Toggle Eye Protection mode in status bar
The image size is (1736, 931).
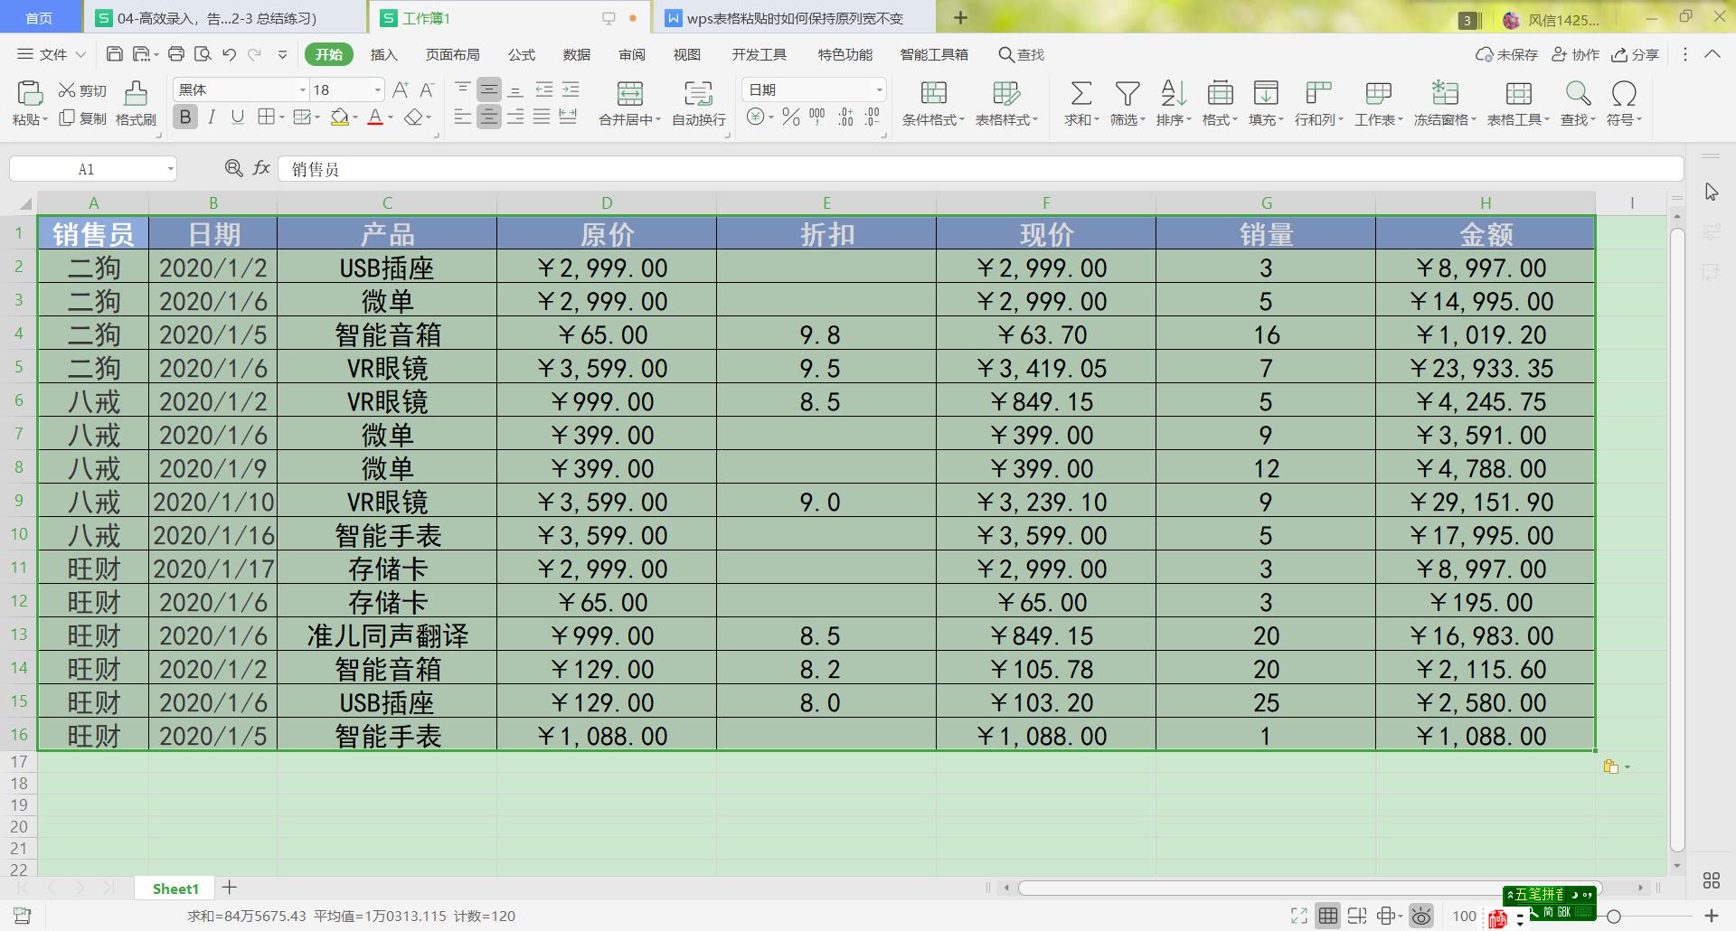(x=1420, y=916)
